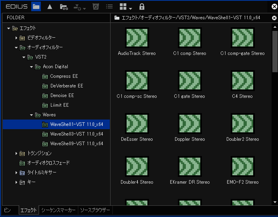The width and height of the screenshot is (278, 217).
Task: Select WaveShell3-VST 11.0_x64 folder
Action: click(73, 134)
